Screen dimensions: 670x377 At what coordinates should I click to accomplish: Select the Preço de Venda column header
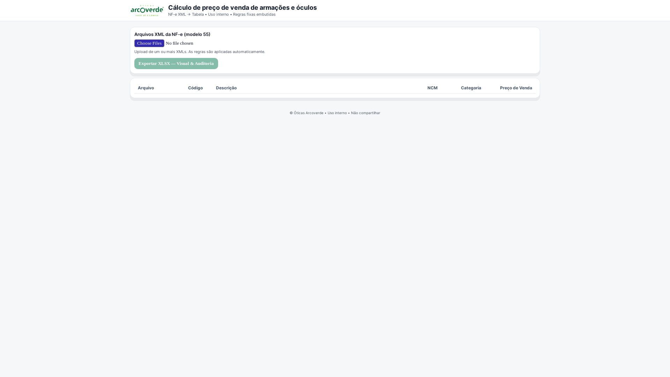[x=516, y=88]
